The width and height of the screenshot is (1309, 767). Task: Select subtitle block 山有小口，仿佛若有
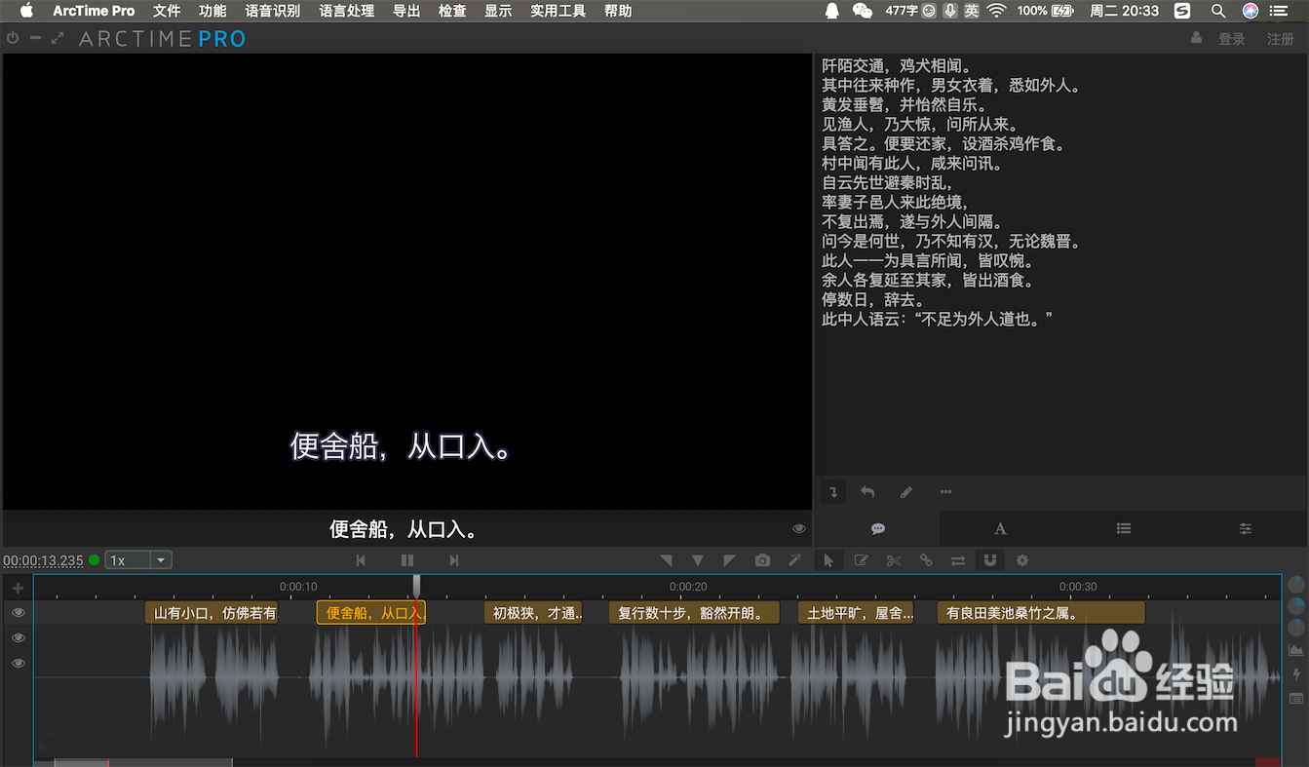pyautogui.click(x=212, y=613)
